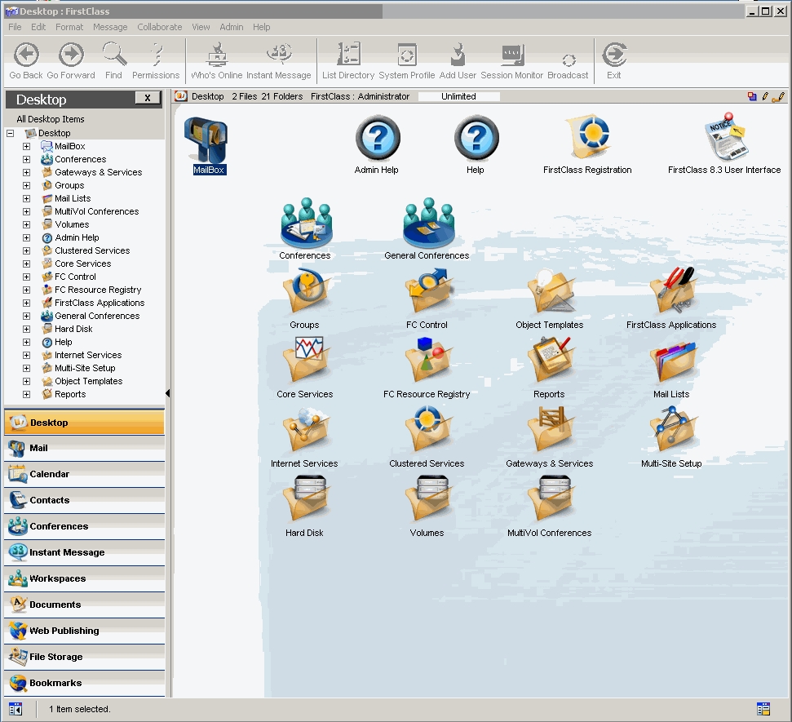Open the Collaborate menu

click(160, 27)
